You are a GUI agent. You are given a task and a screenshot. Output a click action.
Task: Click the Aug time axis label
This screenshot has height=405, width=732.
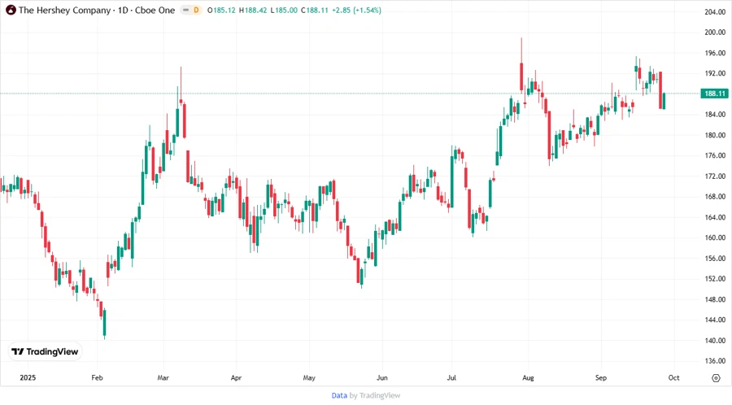tap(528, 377)
